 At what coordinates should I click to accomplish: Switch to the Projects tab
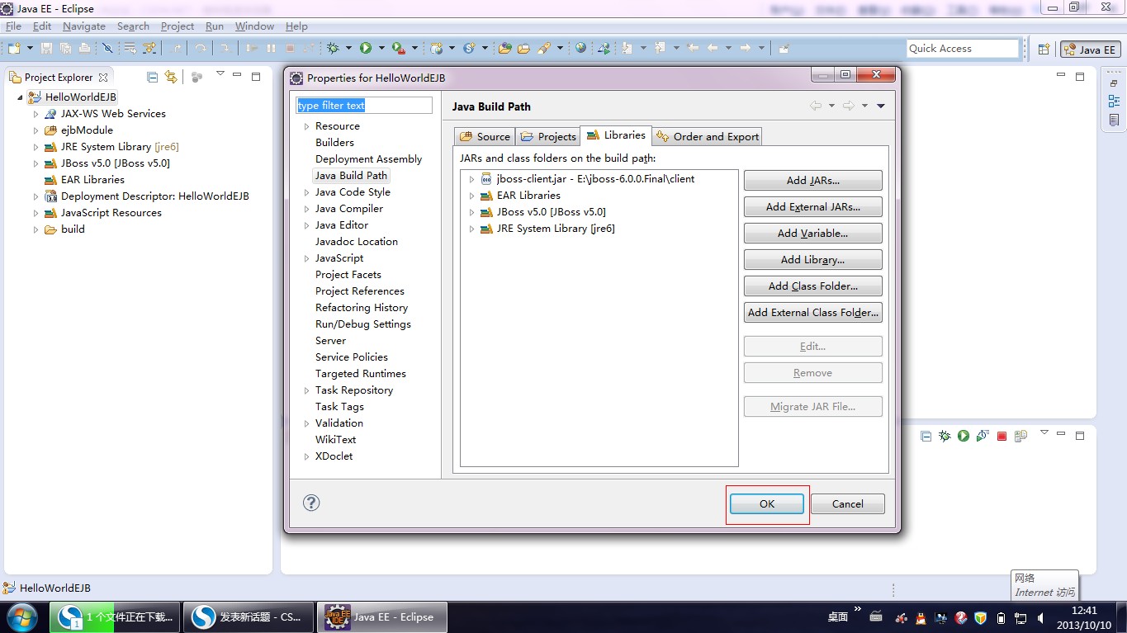pyautogui.click(x=548, y=136)
